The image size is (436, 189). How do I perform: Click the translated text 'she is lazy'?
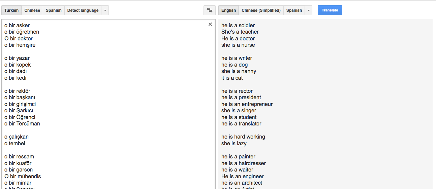[x=234, y=144]
